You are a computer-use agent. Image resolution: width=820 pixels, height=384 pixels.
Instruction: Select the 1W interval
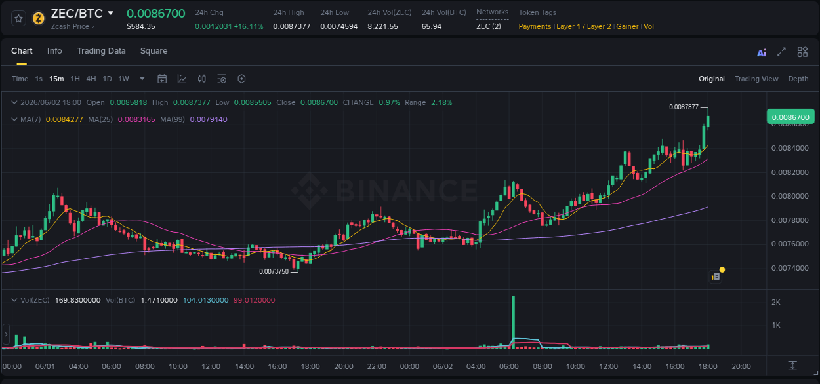(123, 79)
